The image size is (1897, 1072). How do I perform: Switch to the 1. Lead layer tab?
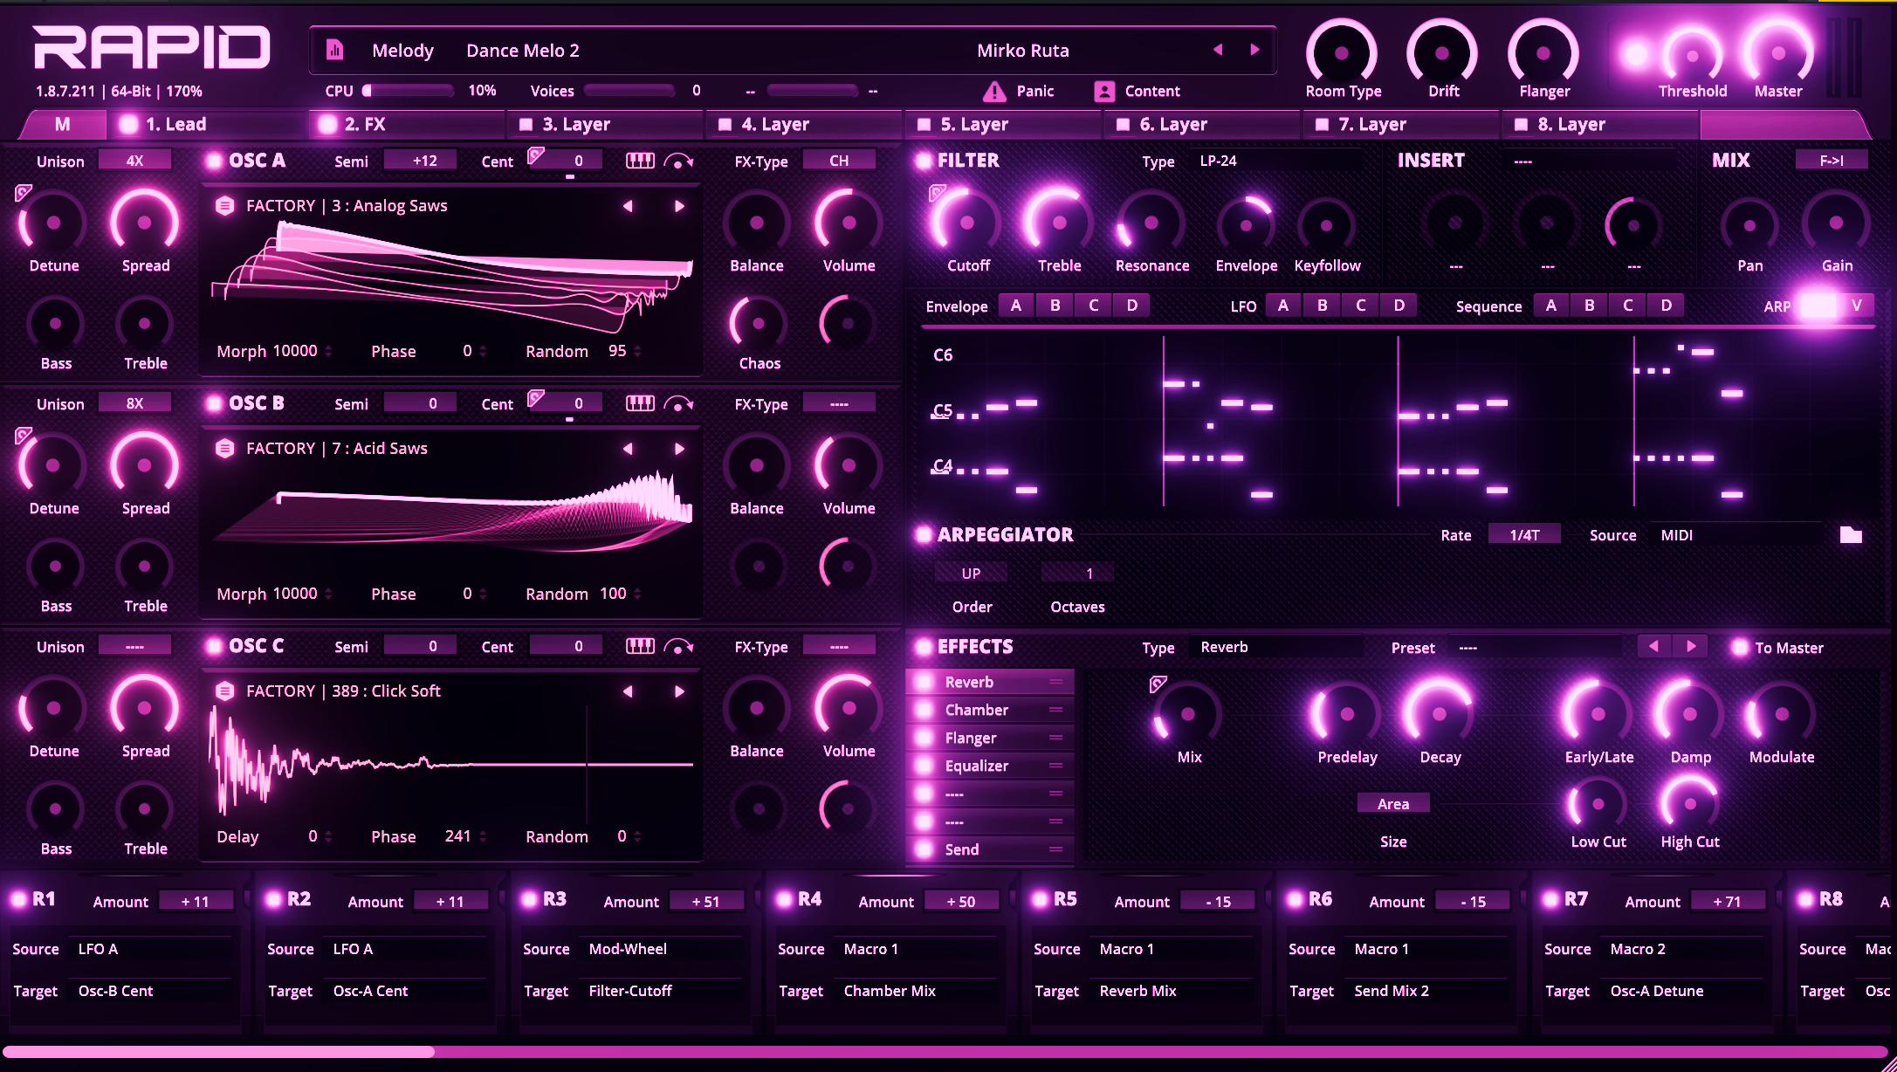(206, 124)
